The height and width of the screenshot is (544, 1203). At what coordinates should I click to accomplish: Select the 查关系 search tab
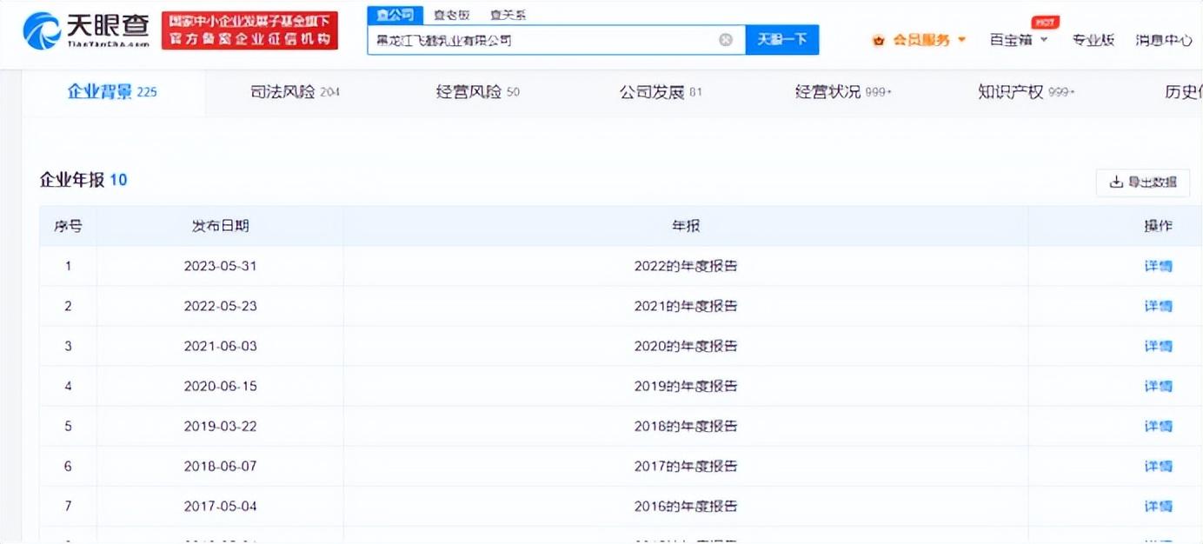coord(508,15)
